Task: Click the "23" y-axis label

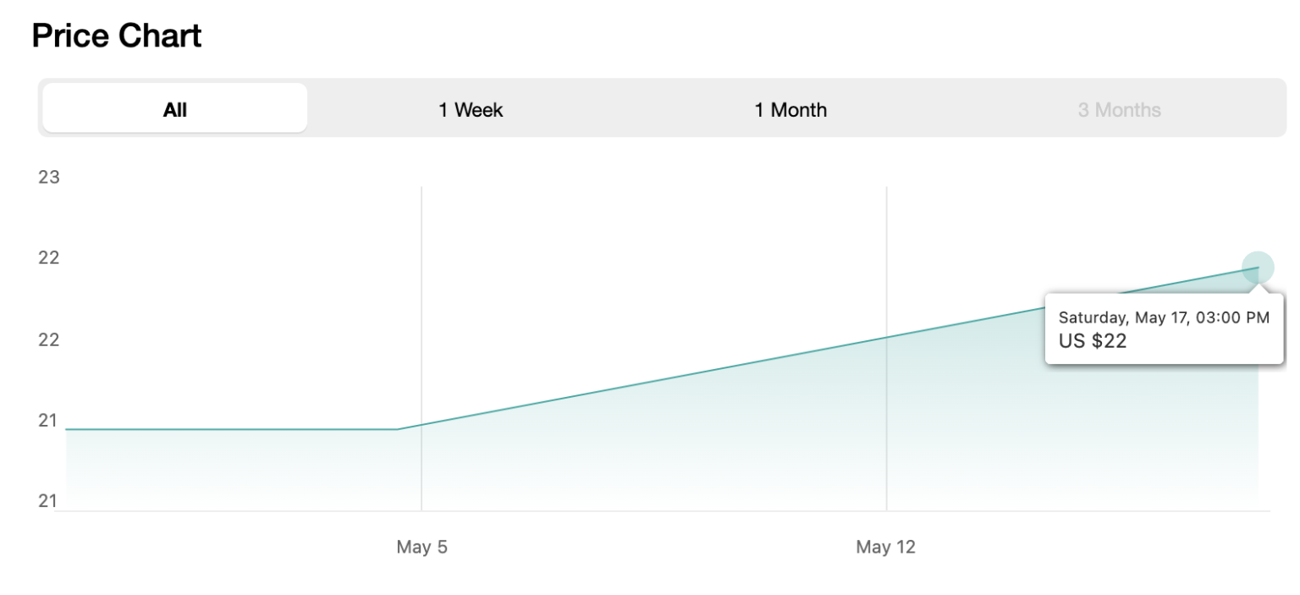Action: click(49, 178)
